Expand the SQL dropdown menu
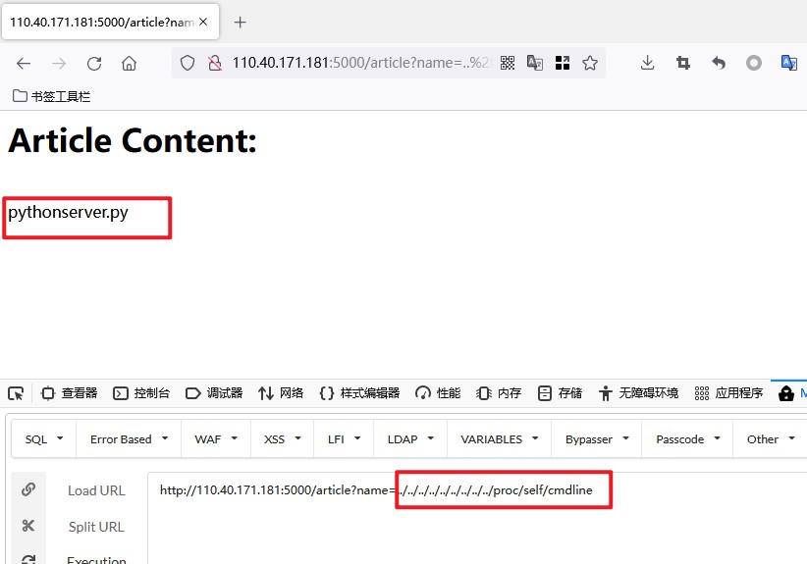This screenshot has width=807, height=564. pyautogui.click(x=44, y=439)
